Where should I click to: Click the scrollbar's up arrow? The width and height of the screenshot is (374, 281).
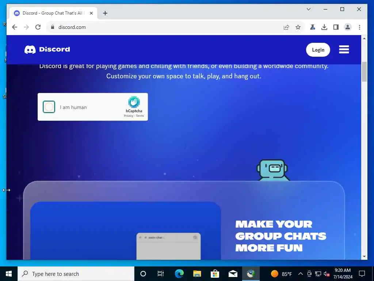click(x=364, y=38)
